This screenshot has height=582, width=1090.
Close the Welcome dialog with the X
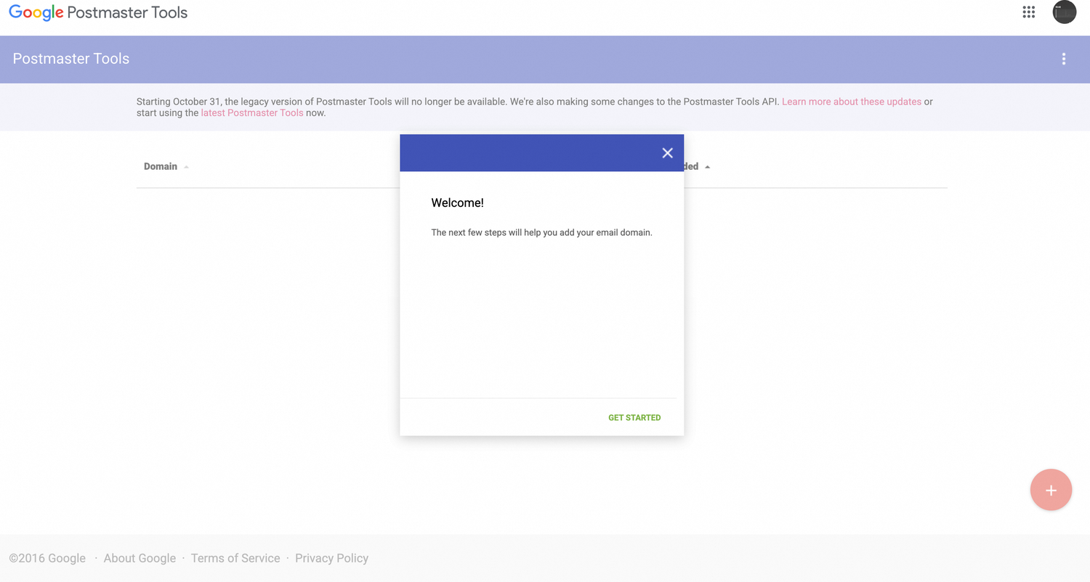[667, 152]
